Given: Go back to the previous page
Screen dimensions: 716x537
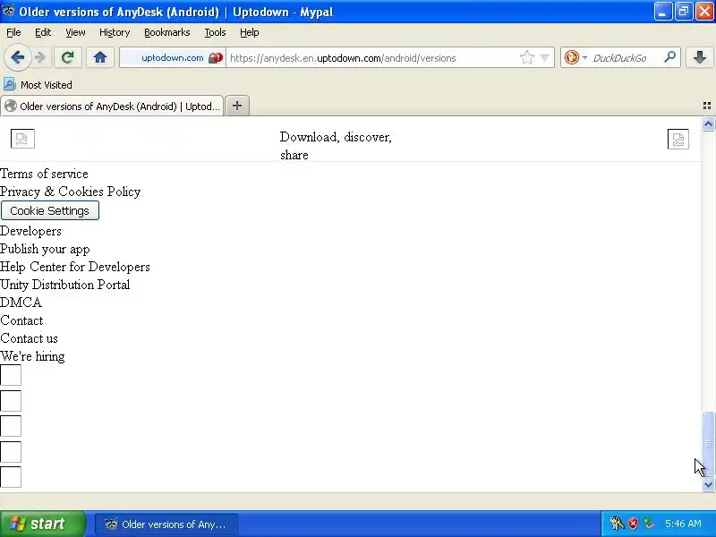Looking at the screenshot, I should (17, 57).
